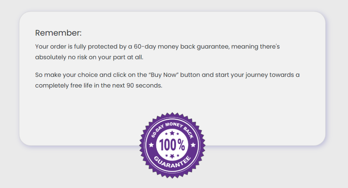
Task: Click the large white star left of 100%
Action: point(151,145)
